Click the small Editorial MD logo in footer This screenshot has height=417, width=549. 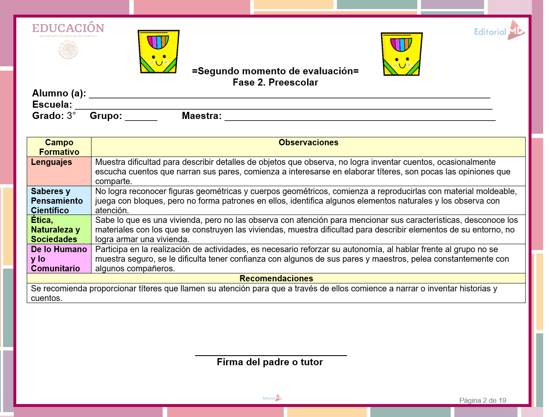pyautogui.click(x=272, y=398)
